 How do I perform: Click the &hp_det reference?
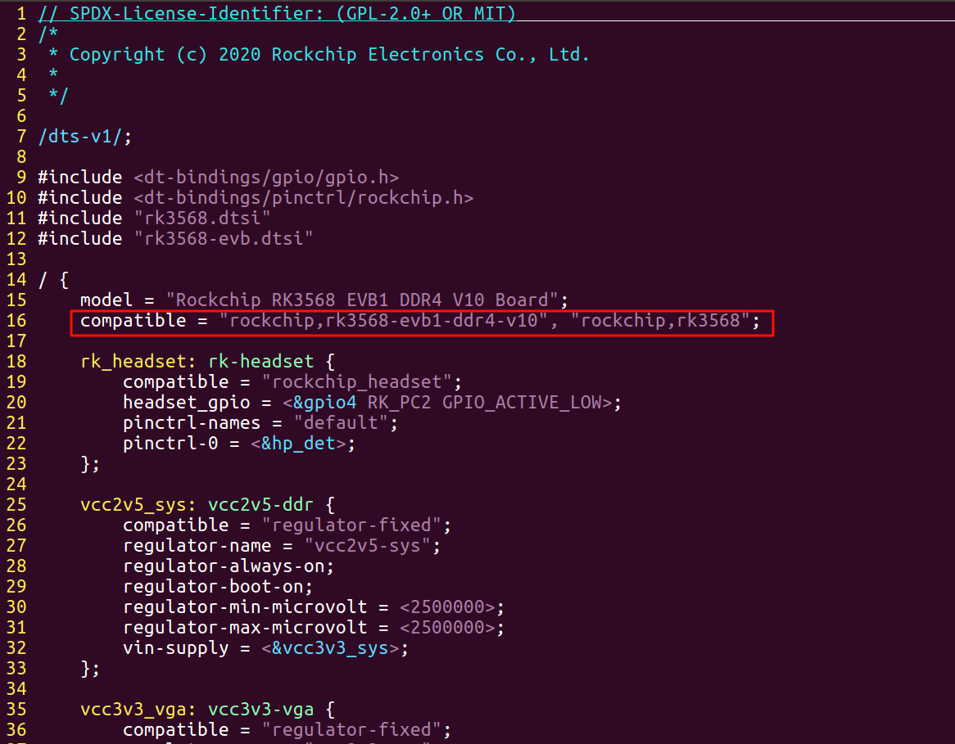click(298, 444)
